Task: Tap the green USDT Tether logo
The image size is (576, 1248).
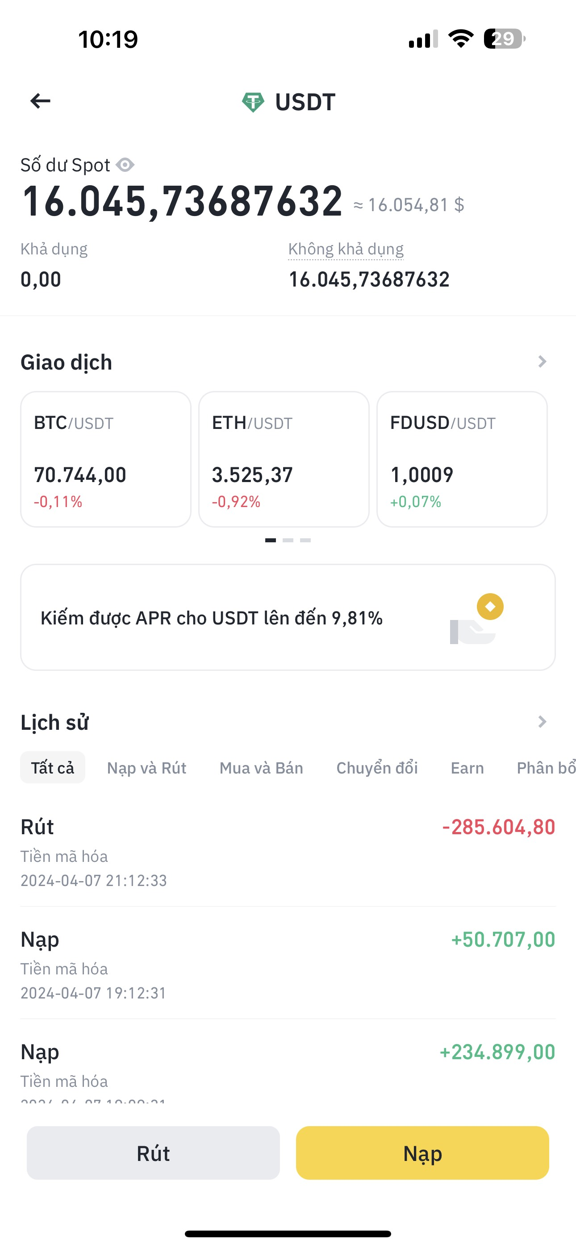Action: point(253,102)
